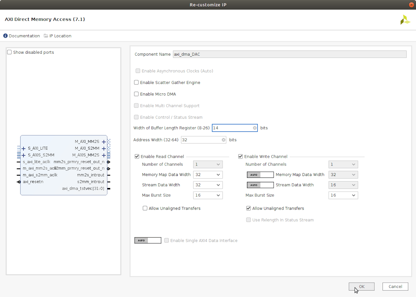The height and width of the screenshot is (297, 416).
Task: Toggle Show disabled ports checkbox
Action: [9, 52]
